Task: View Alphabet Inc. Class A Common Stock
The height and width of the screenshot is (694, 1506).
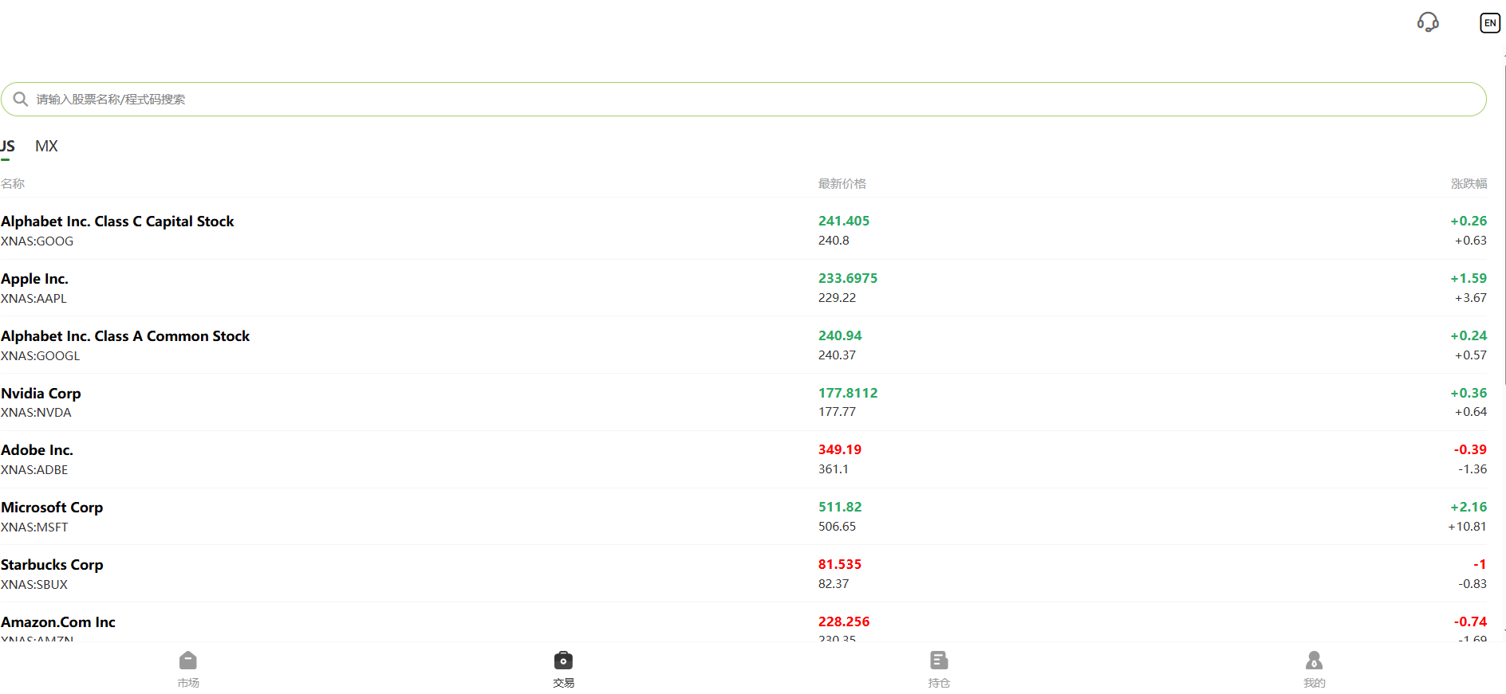Action: click(125, 336)
